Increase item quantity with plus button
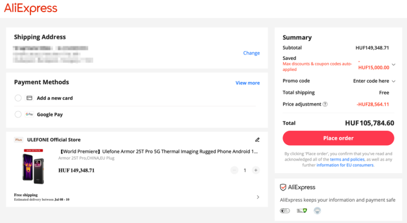Image resolution: width=407 pixels, height=223 pixels. click(x=256, y=170)
